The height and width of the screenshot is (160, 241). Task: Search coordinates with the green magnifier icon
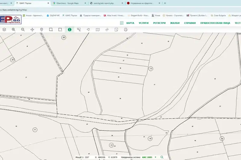[162, 157]
